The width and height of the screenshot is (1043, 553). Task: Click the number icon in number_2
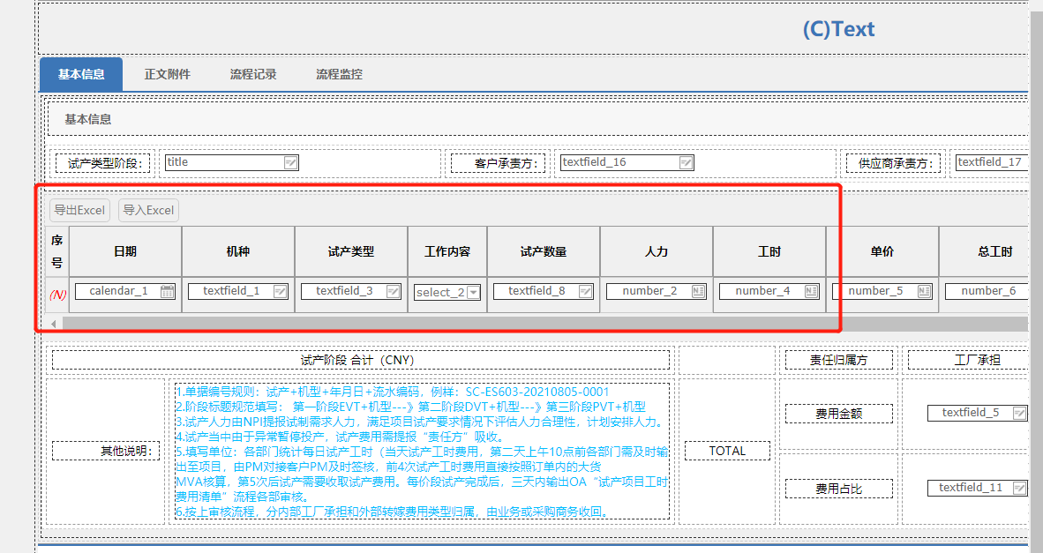pyautogui.click(x=698, y=291)
